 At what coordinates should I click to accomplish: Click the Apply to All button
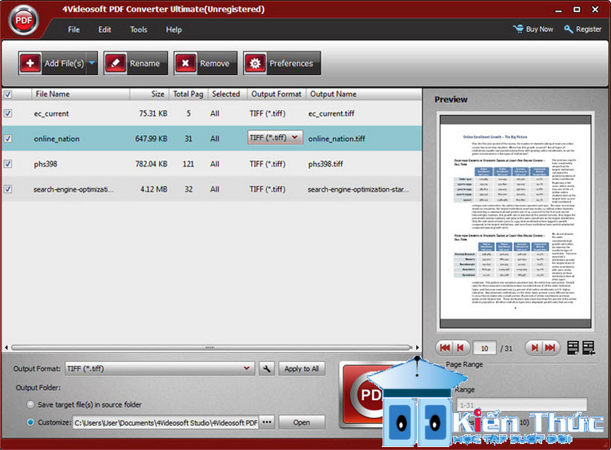tap(302, 368)
